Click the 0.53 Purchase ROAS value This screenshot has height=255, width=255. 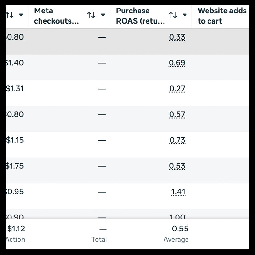point(177,166)
